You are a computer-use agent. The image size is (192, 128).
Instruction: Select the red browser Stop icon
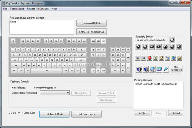click(150, 58)
